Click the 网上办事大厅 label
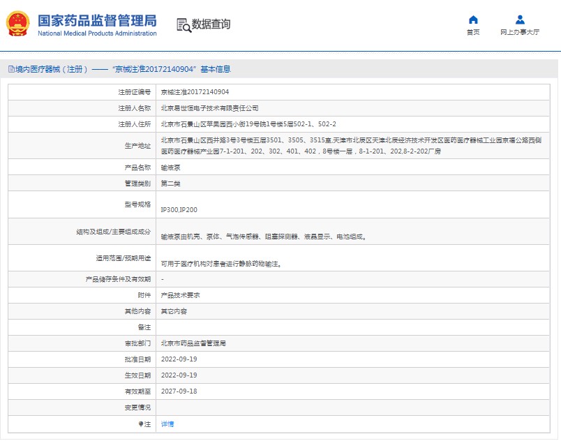This screenshot has height=441, width=561. [x=520, y=32]
